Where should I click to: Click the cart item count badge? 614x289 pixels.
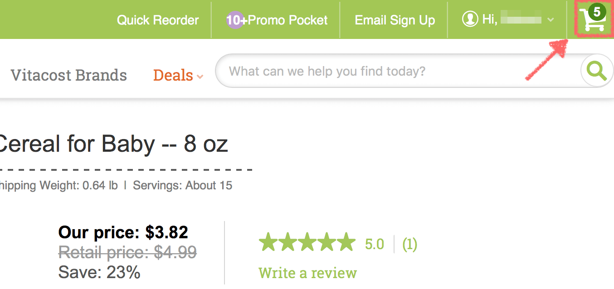click(x=597, y=12)
